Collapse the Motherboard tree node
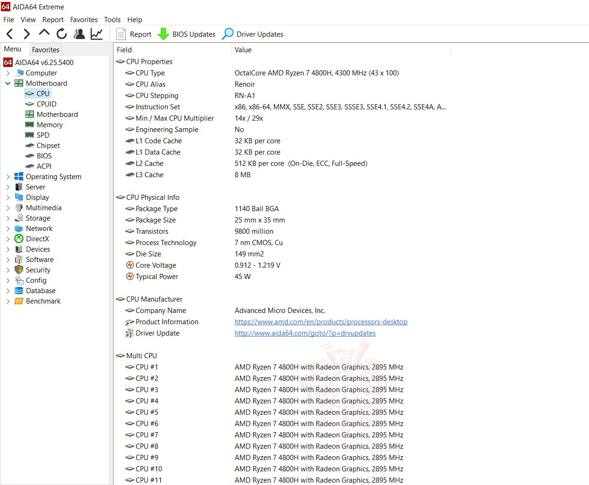The image size is (589, 485). [8, 83]
